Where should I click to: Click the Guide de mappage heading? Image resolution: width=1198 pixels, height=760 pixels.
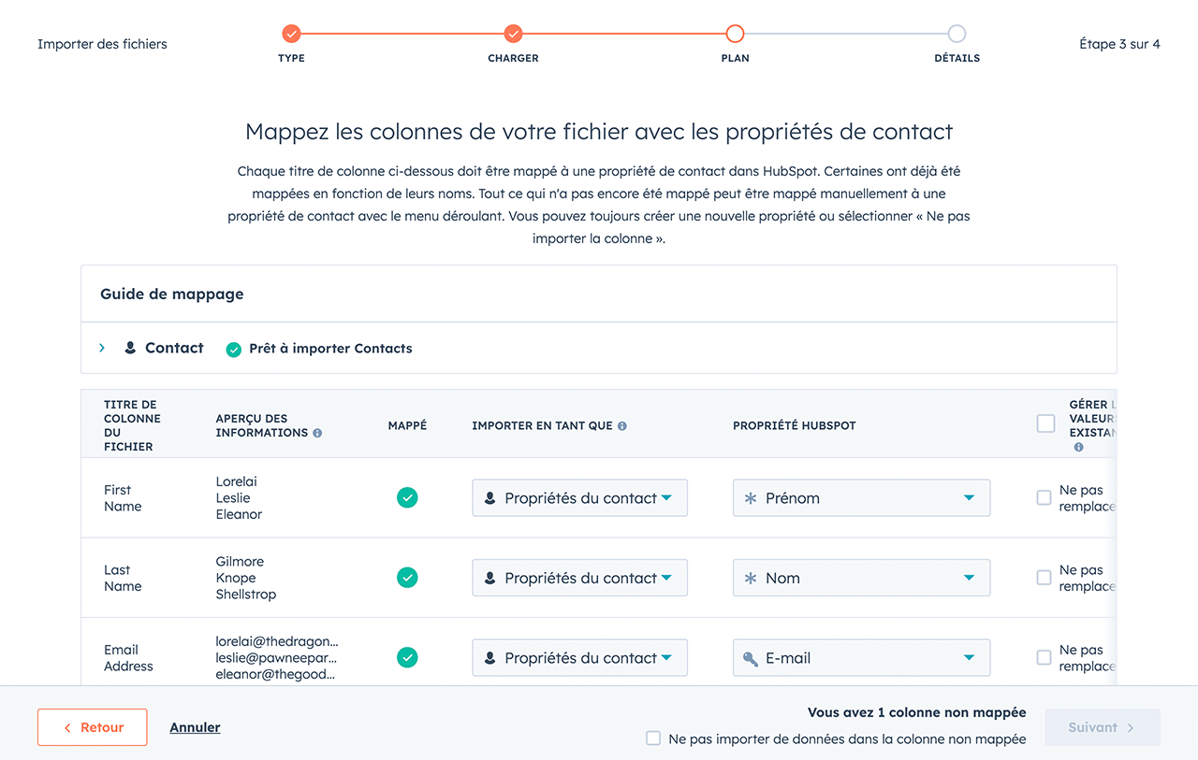172,294
